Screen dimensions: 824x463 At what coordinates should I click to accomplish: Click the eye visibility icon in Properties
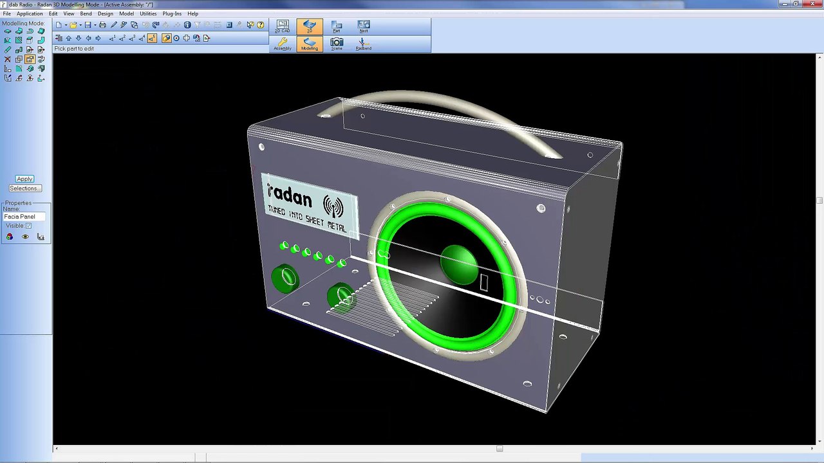tap(25, 237)
